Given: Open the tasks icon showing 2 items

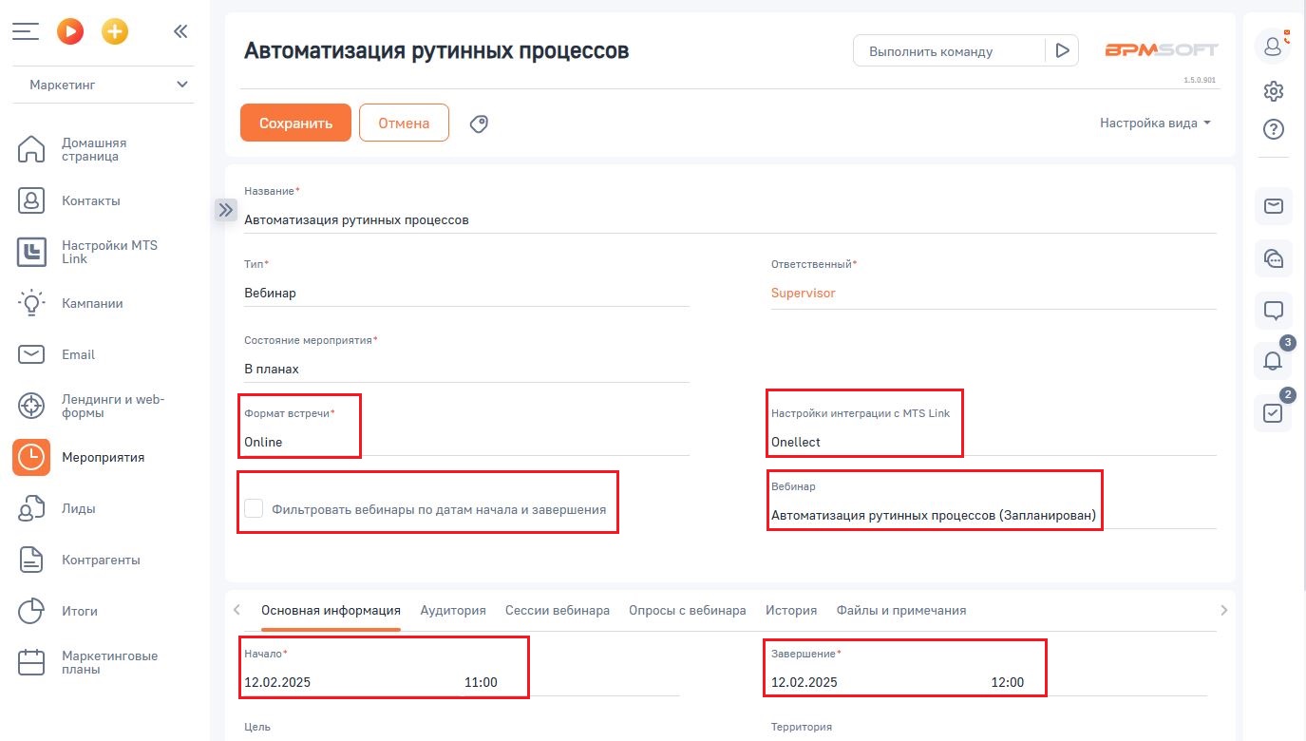Looking at the screenshot, I should 1273,412.
